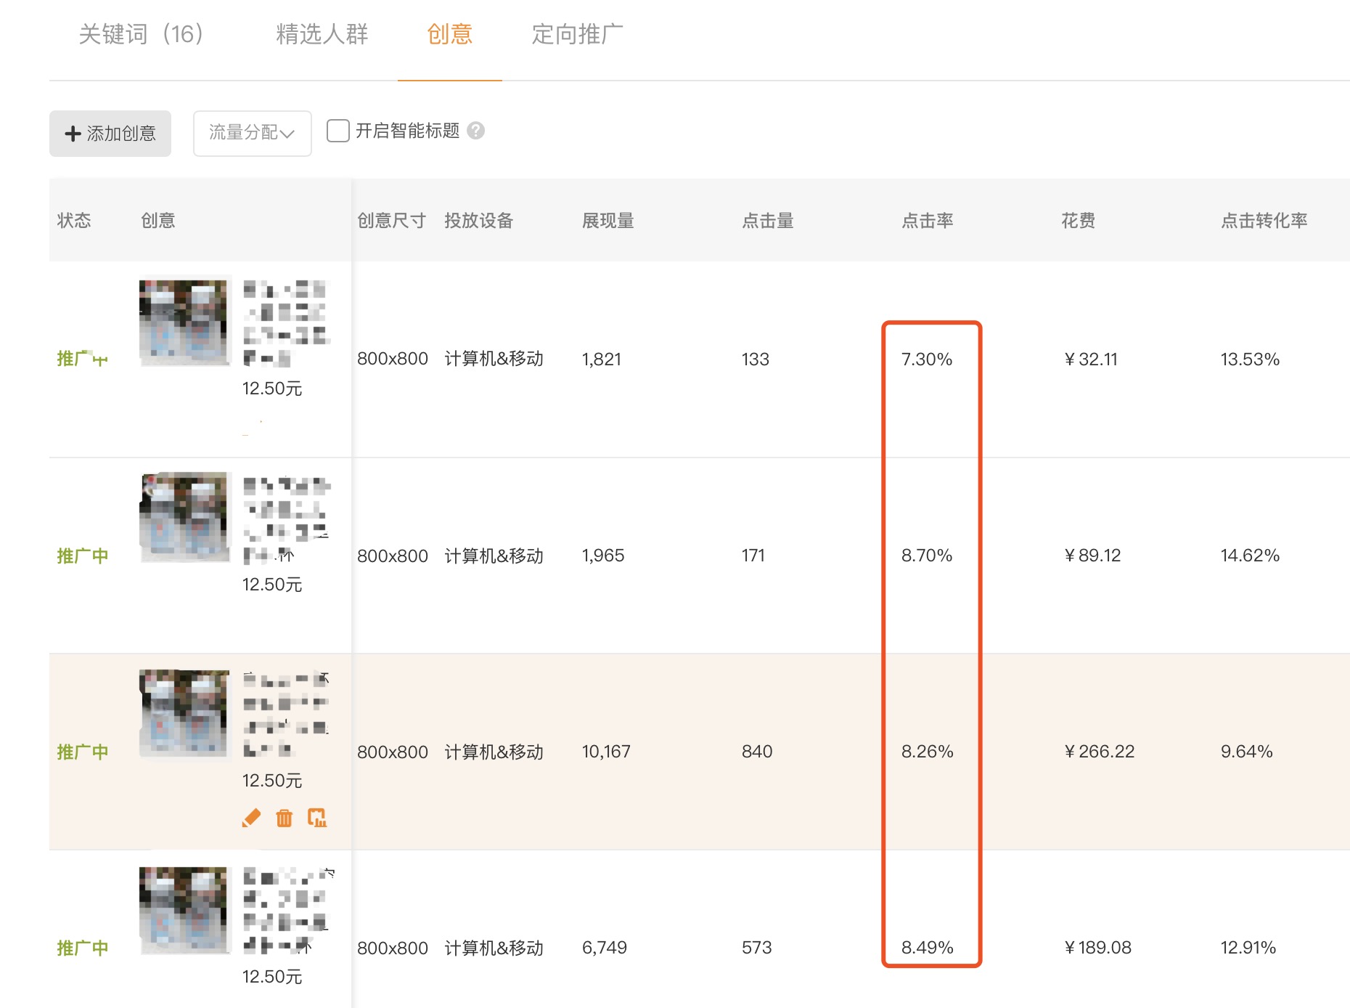The height and width of the screenshot is (1008, 1350).
Task: Open the first creative's product thumbnail
Action: (x=183, y=322)
